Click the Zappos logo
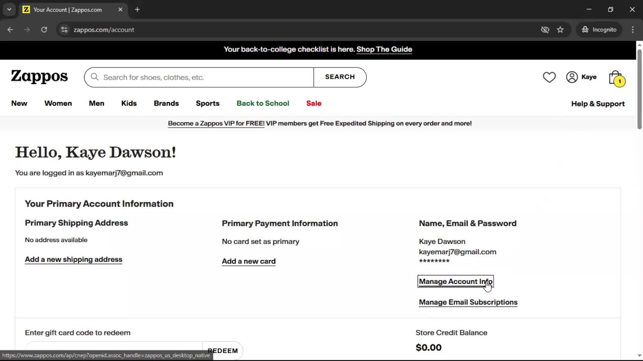The width and height of the screenshot is (643, 361). click(40, 77)
